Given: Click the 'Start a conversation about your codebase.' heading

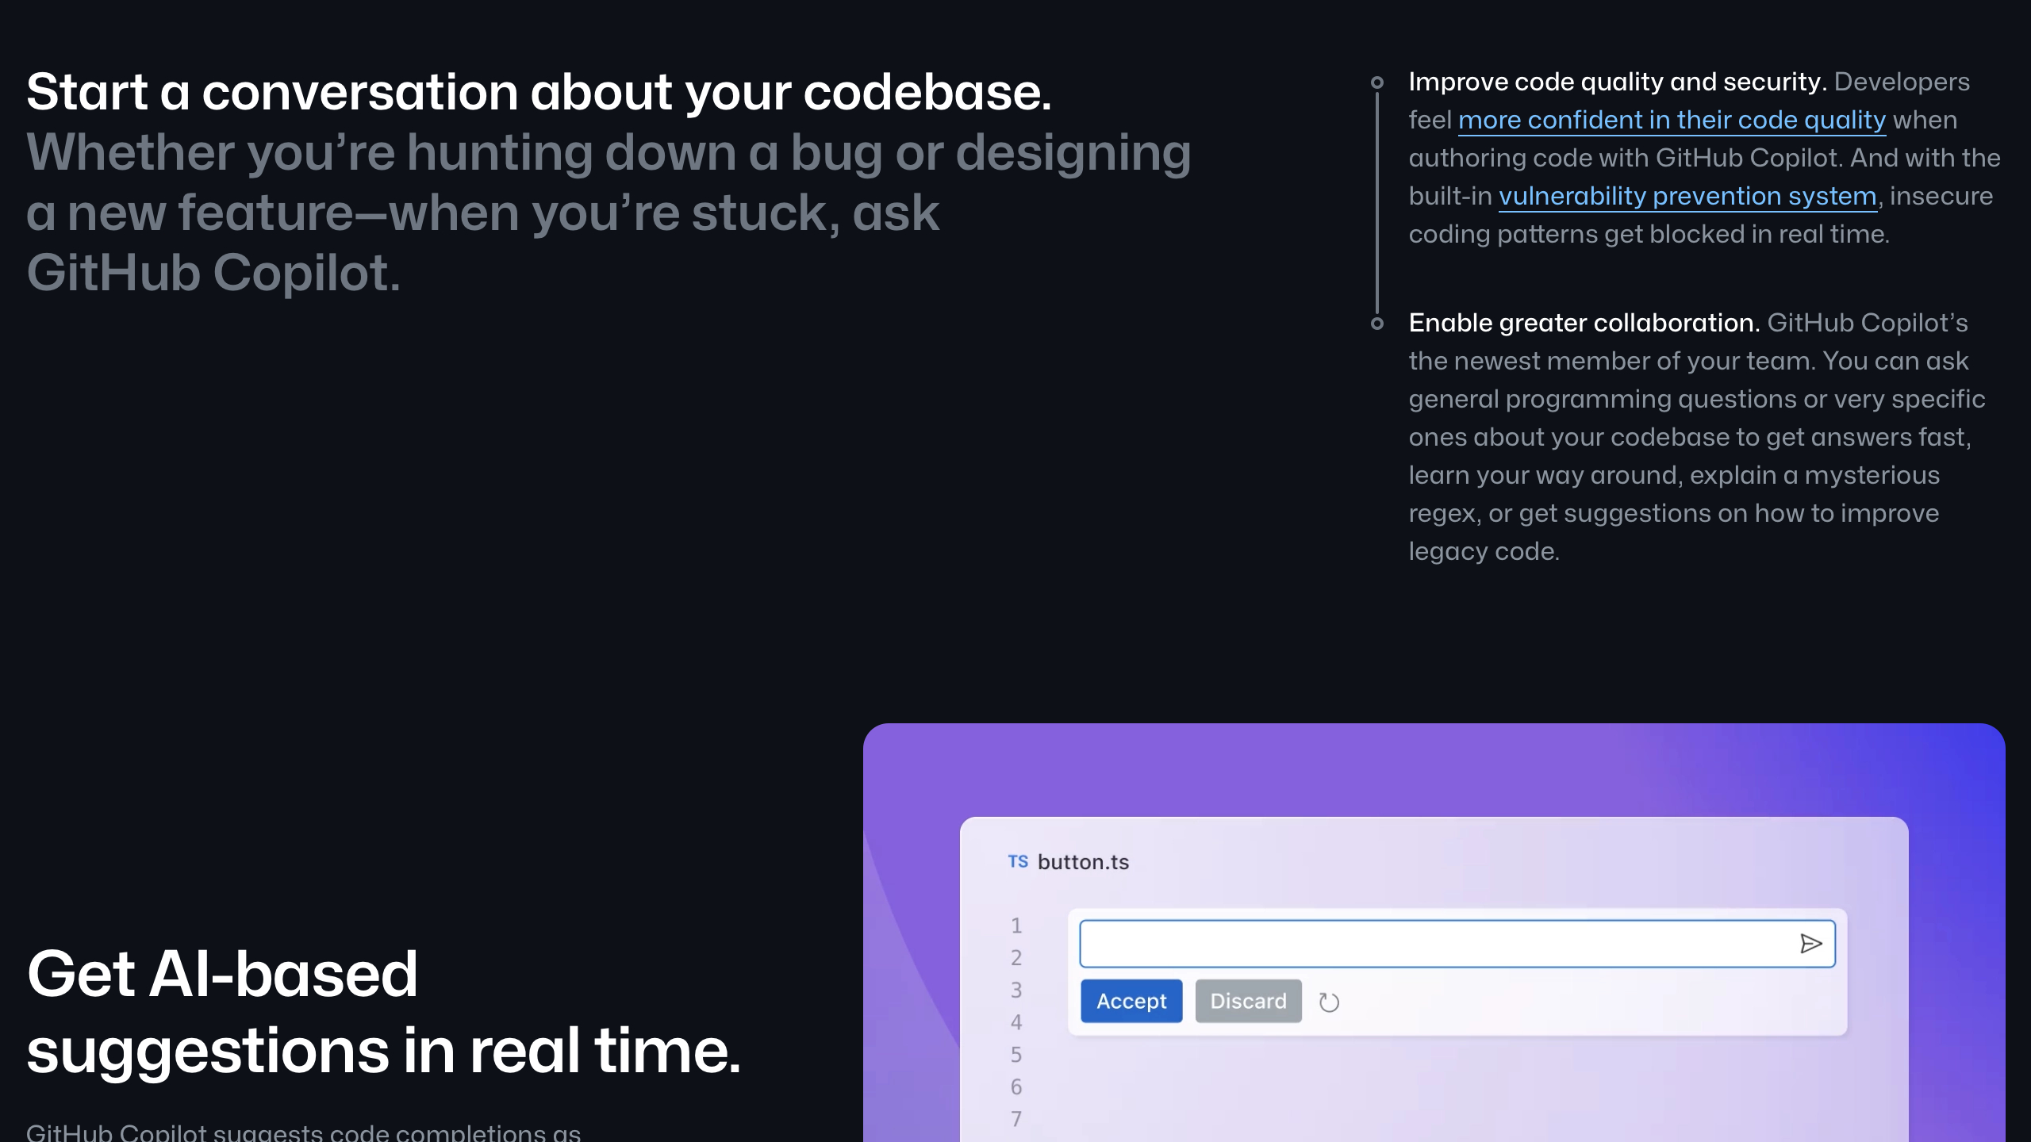Looking at the screenshot, I should coord(539,92).
